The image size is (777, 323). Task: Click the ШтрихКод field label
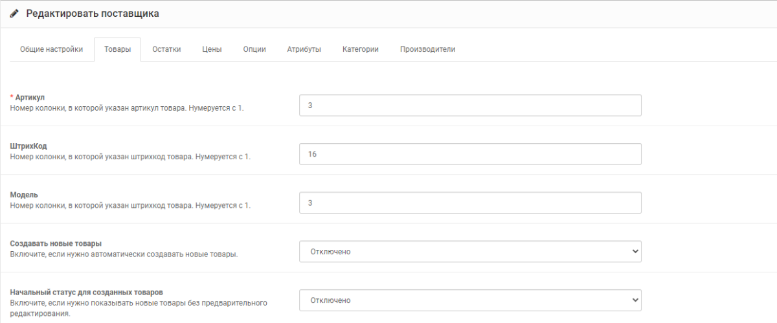pos(28,146)
